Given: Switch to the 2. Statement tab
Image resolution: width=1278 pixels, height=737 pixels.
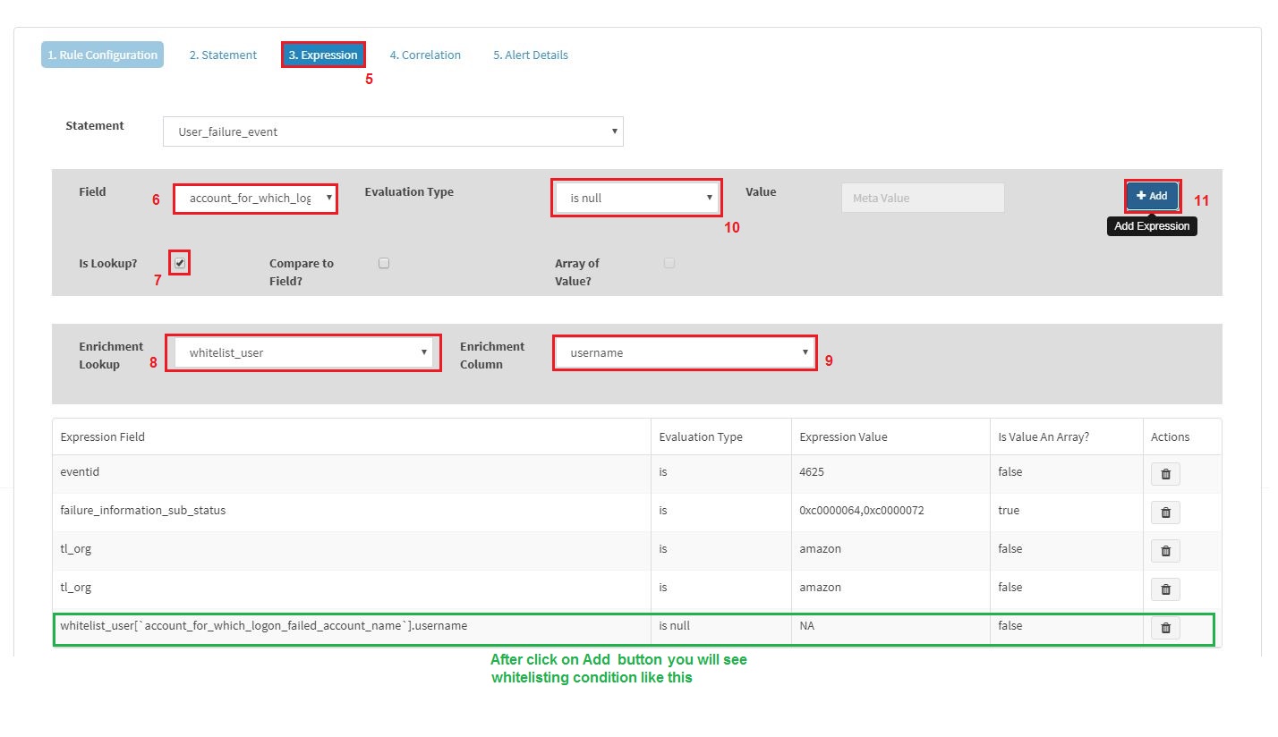Looking at the screenshot, I should (x=223, y=55).
